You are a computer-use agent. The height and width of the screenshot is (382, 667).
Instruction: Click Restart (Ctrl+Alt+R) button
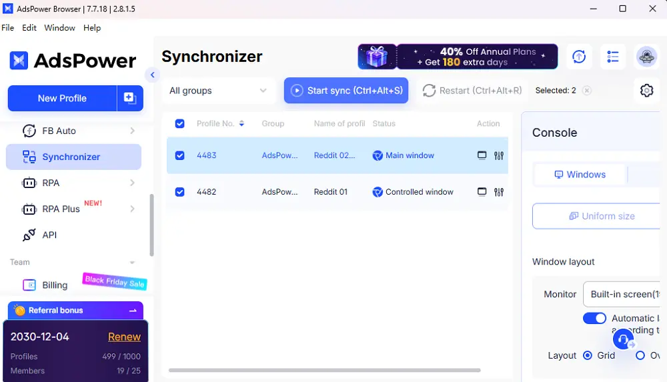(x=472, y=91)
